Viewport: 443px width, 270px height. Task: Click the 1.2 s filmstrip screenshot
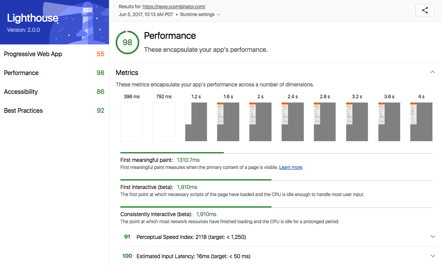click(196, 121)
